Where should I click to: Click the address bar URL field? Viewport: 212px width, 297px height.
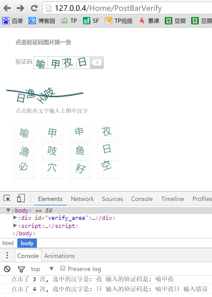pyautogui.click(x=127, y=8)
